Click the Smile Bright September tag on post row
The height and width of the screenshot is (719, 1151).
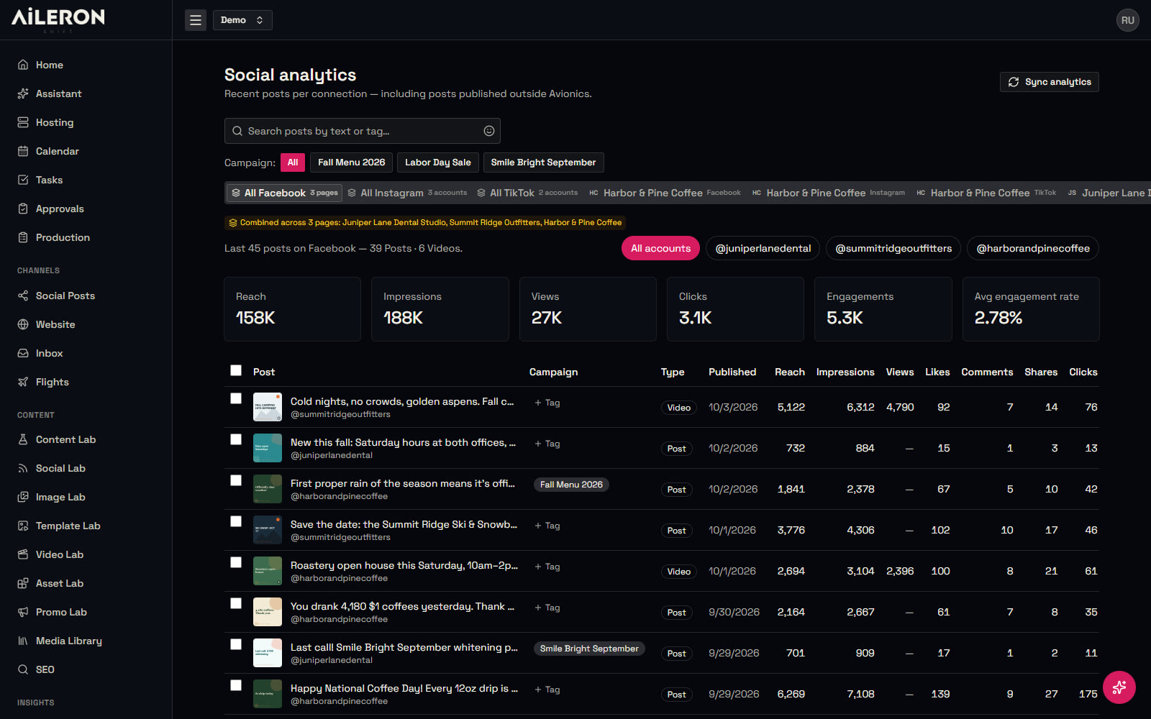(589, 649)
